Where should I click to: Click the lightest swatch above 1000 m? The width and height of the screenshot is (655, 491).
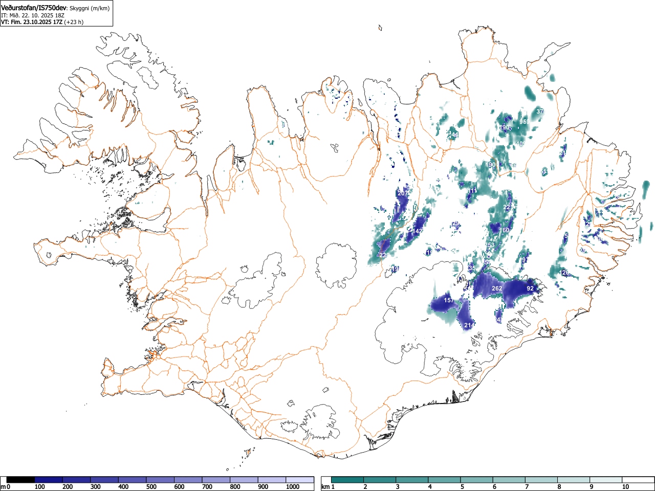point(300,480)
